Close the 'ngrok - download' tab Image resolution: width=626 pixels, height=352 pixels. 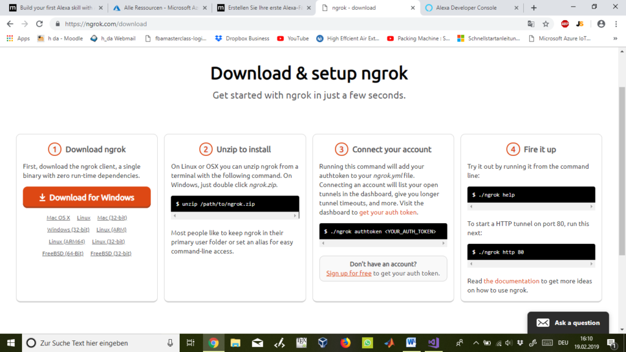413,7
